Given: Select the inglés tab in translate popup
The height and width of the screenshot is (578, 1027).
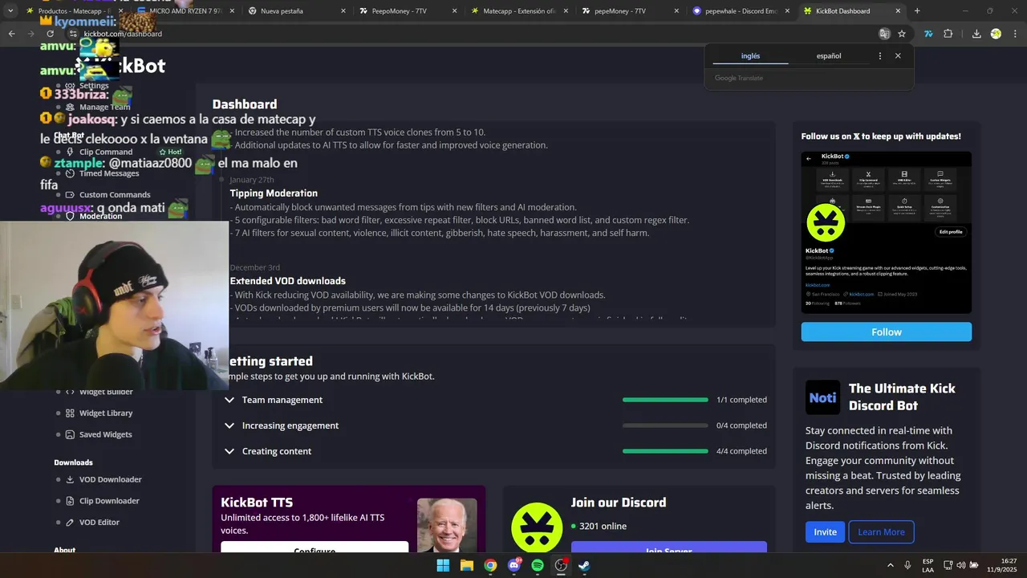Looking at the screenshot, I should point(750,56).
